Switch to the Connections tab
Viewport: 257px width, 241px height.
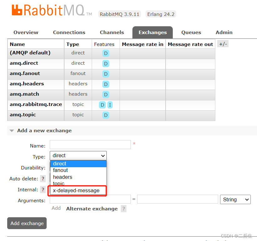[69, 33]
